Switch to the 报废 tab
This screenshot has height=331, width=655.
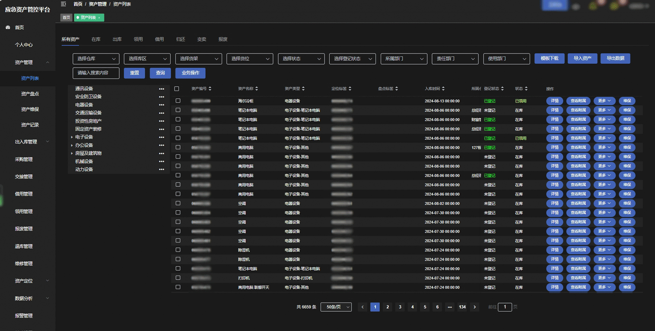click(223, 39)
